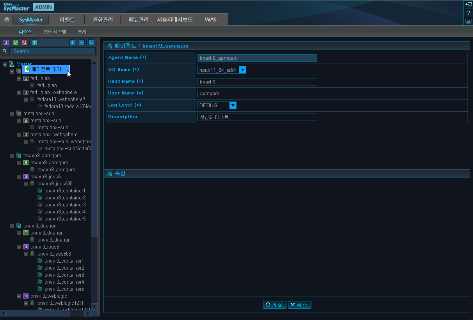
Task: Collapse the tmaxh9_jeus608 node
Action: [x=26, y=184]
